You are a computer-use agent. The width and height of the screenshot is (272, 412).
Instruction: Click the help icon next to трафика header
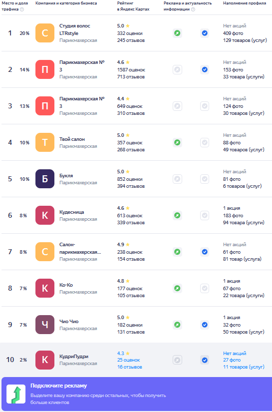[22, 9]
